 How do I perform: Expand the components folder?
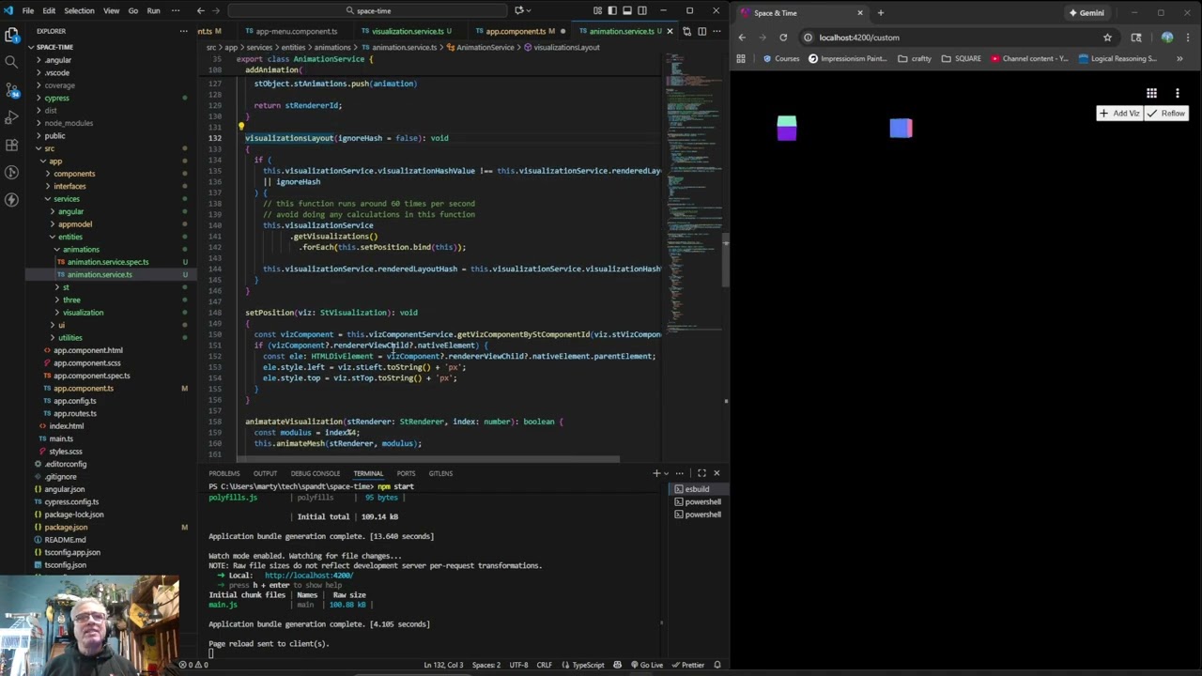click(x=73, y=174)
